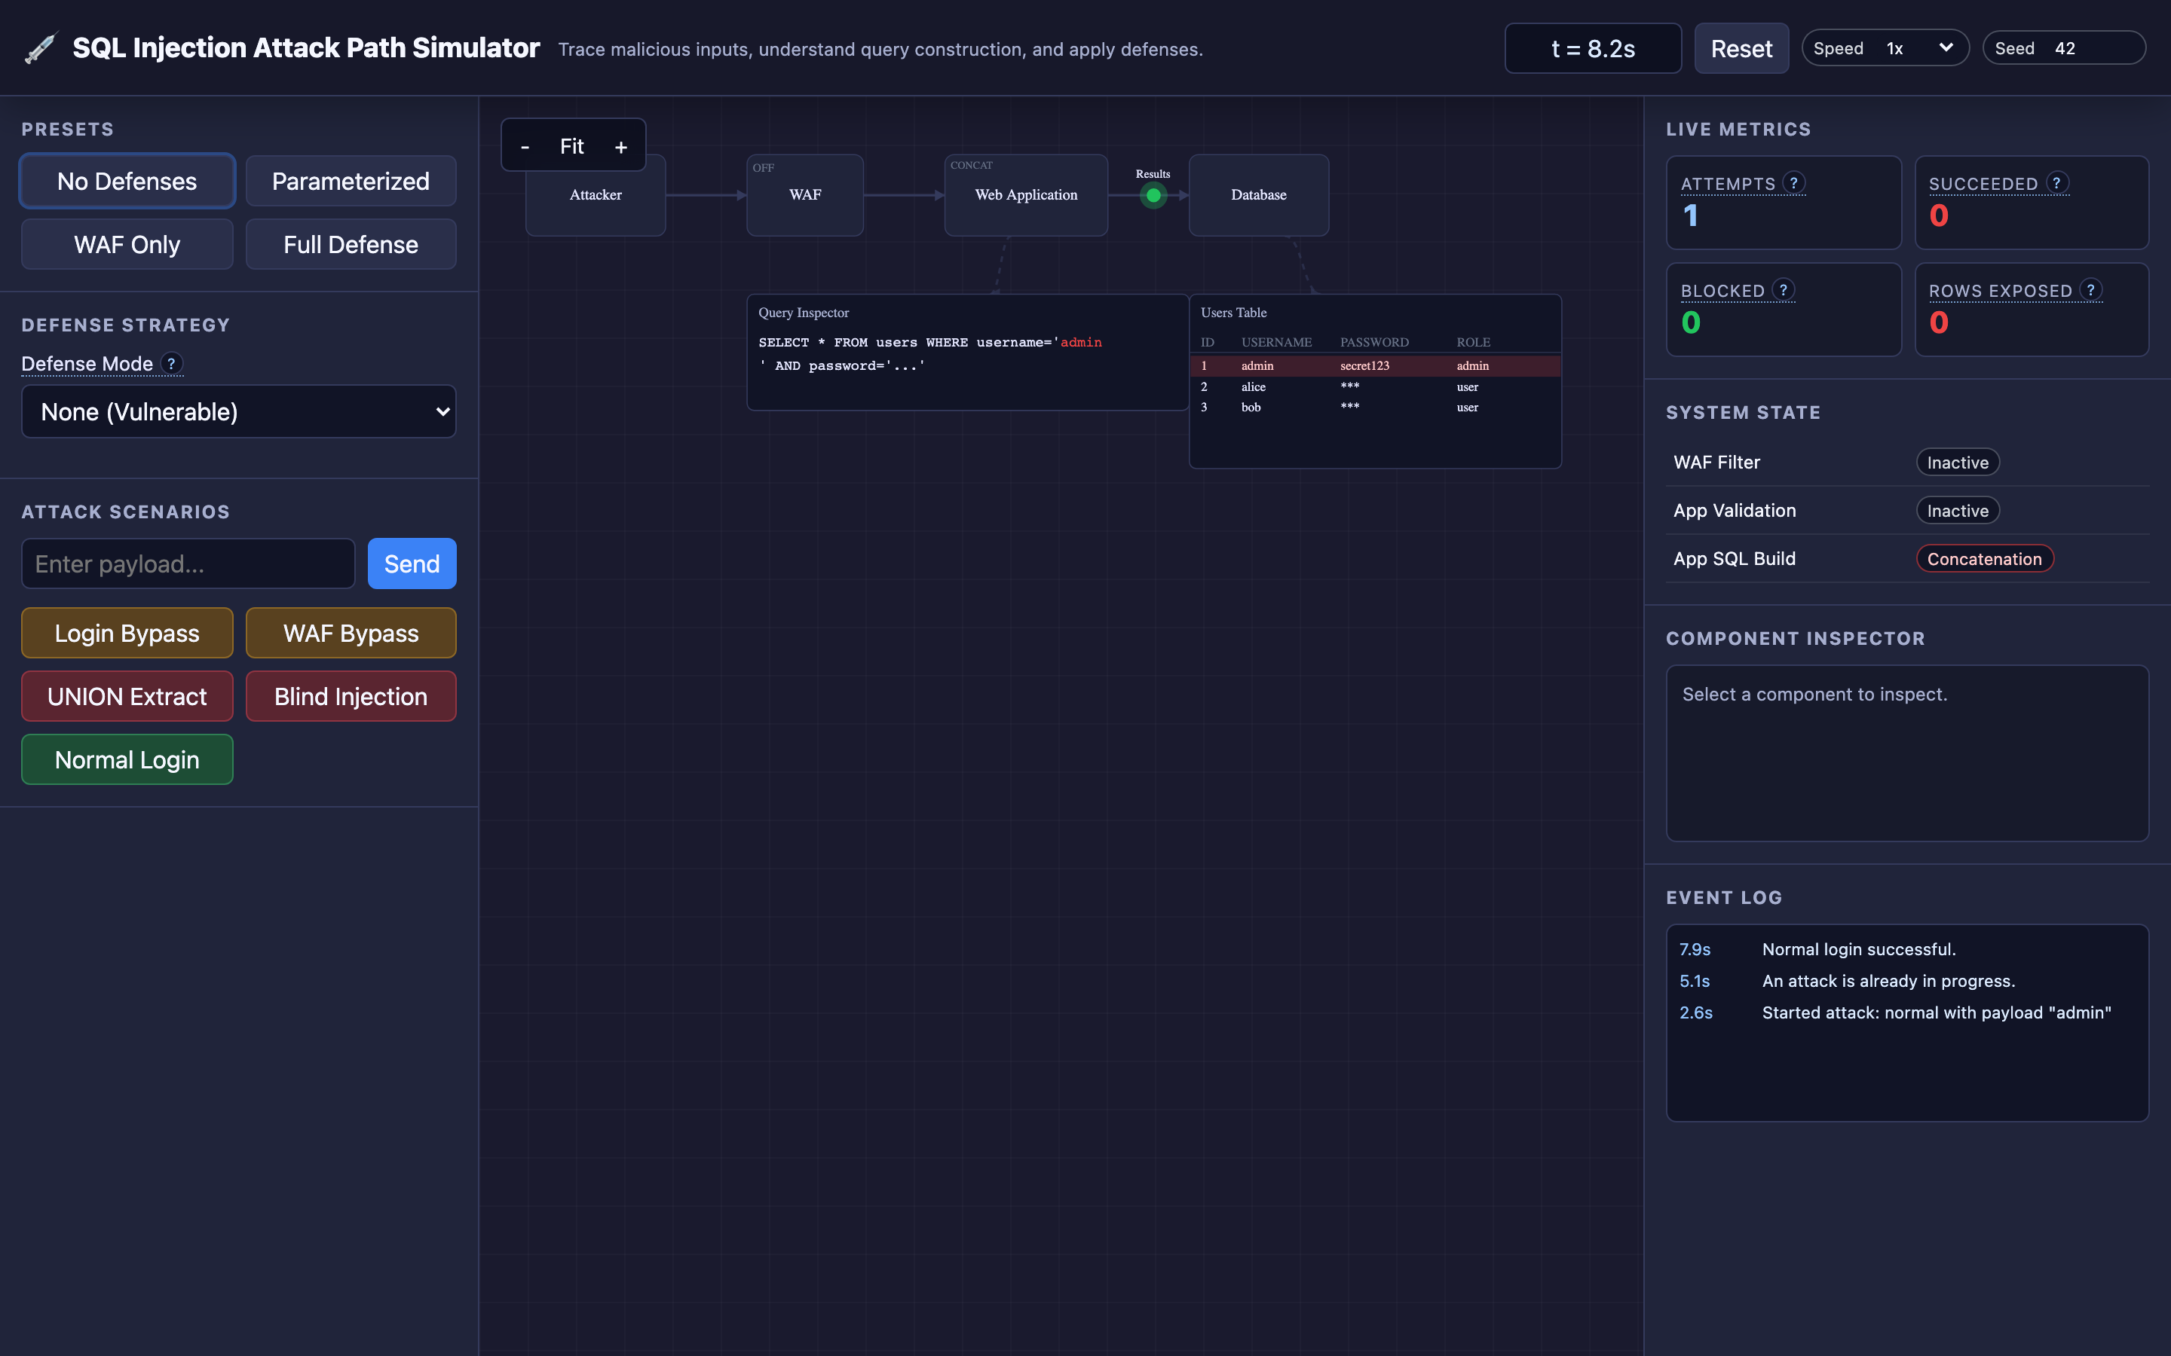Open Blocked help tooltip icon

[1784, 290]
